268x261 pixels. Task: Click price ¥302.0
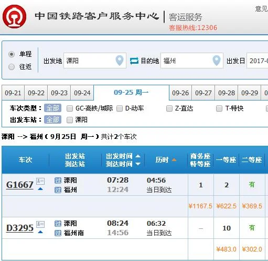tap(252, 249)
